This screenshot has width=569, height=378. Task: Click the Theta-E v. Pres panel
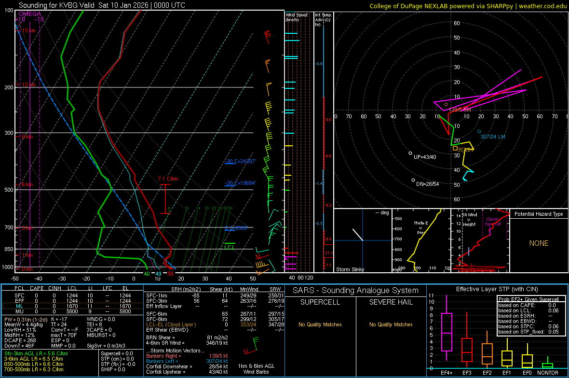tap(421, 240)
